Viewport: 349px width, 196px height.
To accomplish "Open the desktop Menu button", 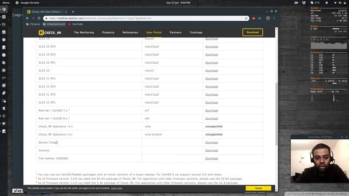I will pyautogui.click(x=6, y=3).
